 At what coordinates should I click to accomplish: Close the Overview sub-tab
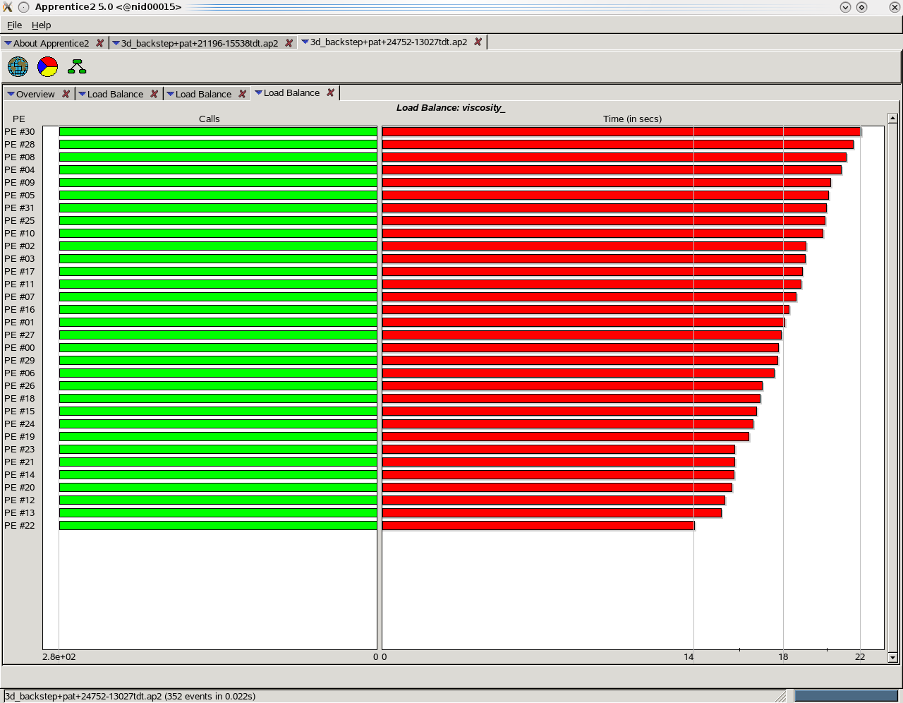66,94
